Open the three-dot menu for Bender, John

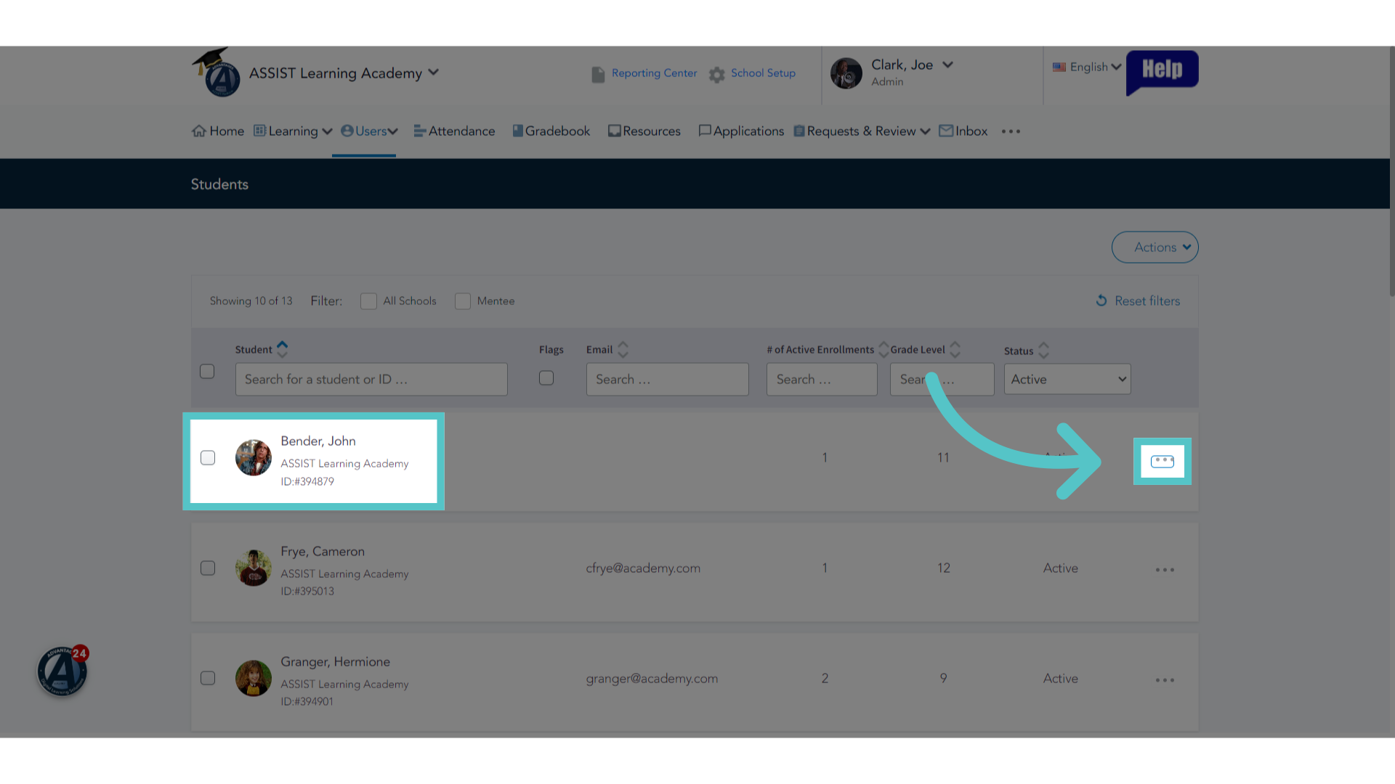1162,461
